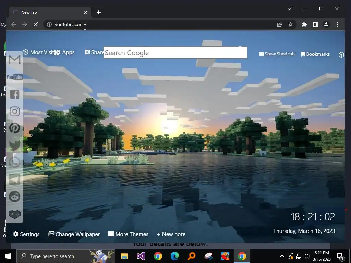Open File Explorer from the taskbar
351x263 pixels.
coord(124,256)
